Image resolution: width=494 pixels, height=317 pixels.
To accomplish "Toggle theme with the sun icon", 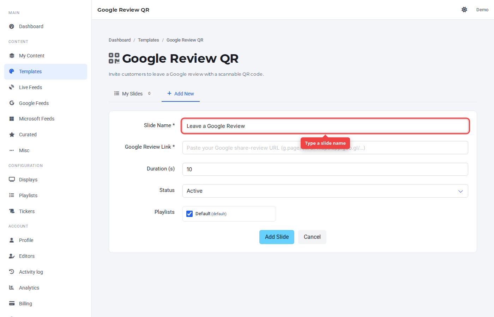I will [464, 10].
